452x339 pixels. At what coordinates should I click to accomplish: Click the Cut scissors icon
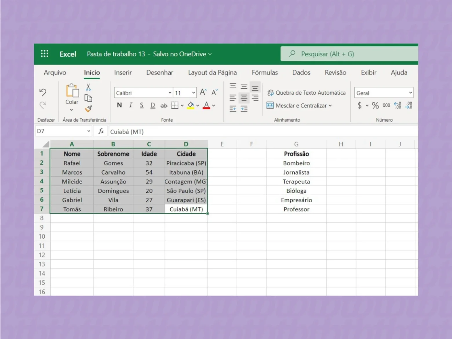(x=88, y=87)
